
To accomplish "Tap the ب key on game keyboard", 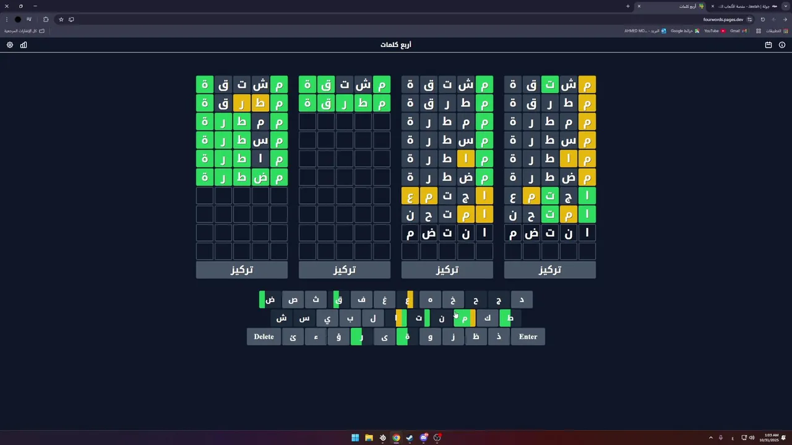I will 350,318.
